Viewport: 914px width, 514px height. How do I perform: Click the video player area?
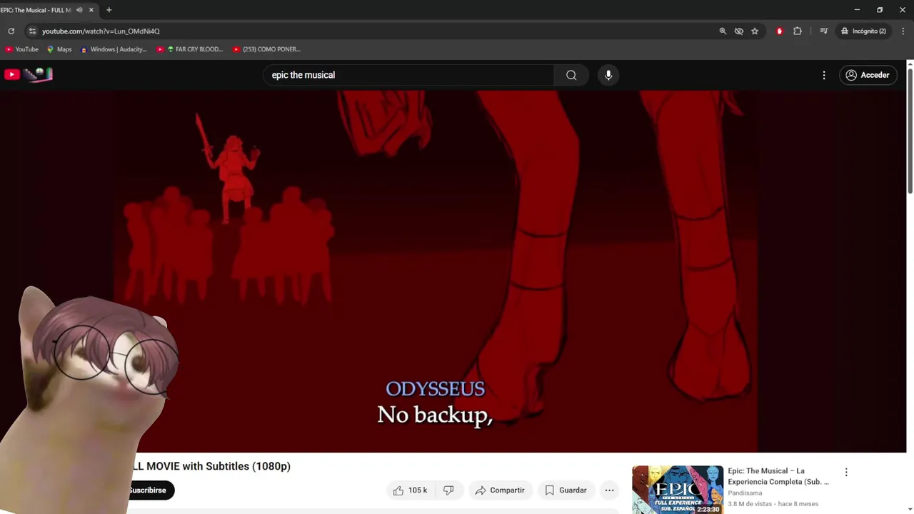[453, 271]
